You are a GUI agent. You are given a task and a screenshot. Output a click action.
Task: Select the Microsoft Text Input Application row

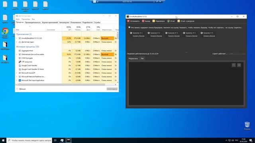click(x=67, y=80)
